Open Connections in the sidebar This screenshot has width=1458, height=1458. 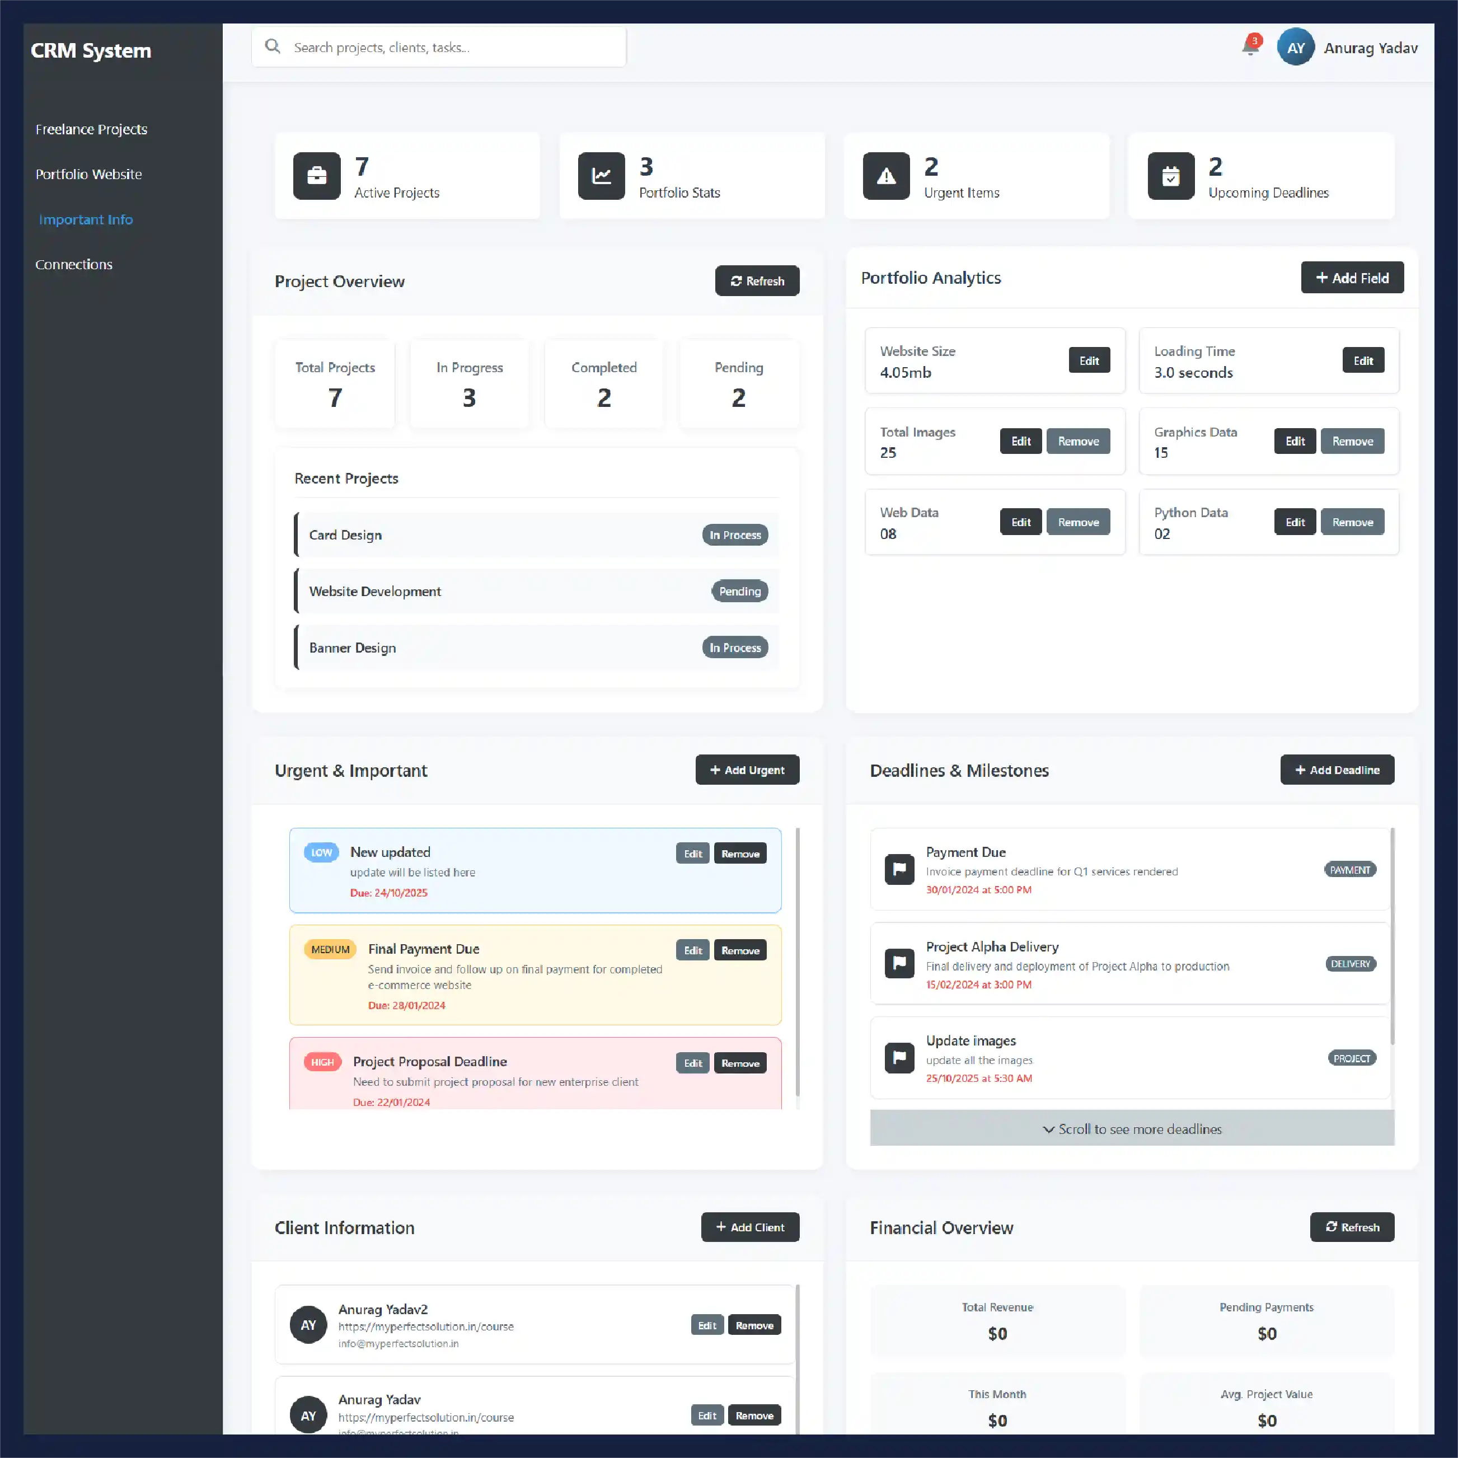(x=73, y=264)
